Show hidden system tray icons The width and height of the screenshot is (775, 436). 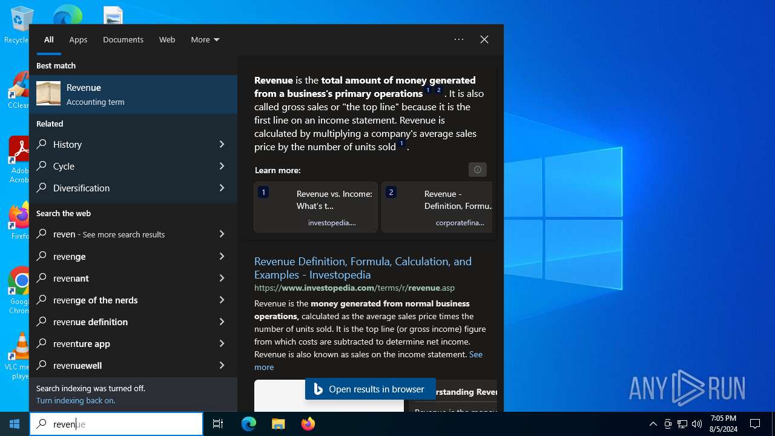pos(653,424)
